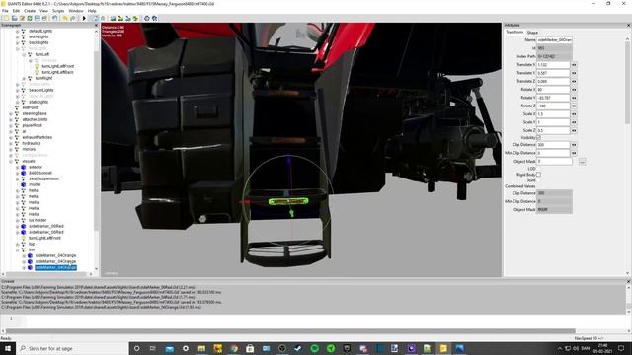Expand the steeringBase tree node
This screenshot has height=355, width=632.
11,114
